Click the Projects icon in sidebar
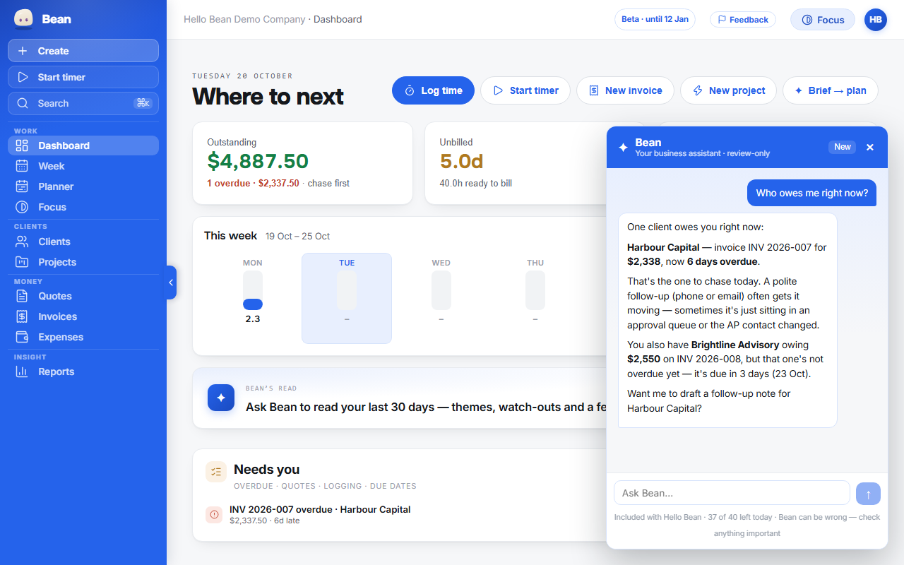904x565 pixels. 22,262
